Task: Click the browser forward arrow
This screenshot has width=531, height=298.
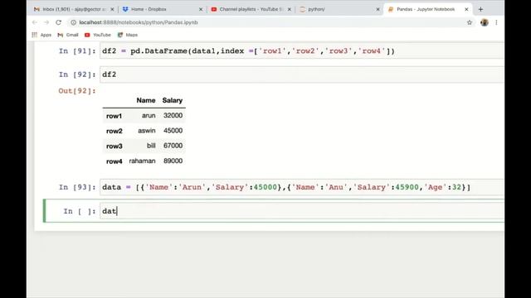Action: pos(46,22)
